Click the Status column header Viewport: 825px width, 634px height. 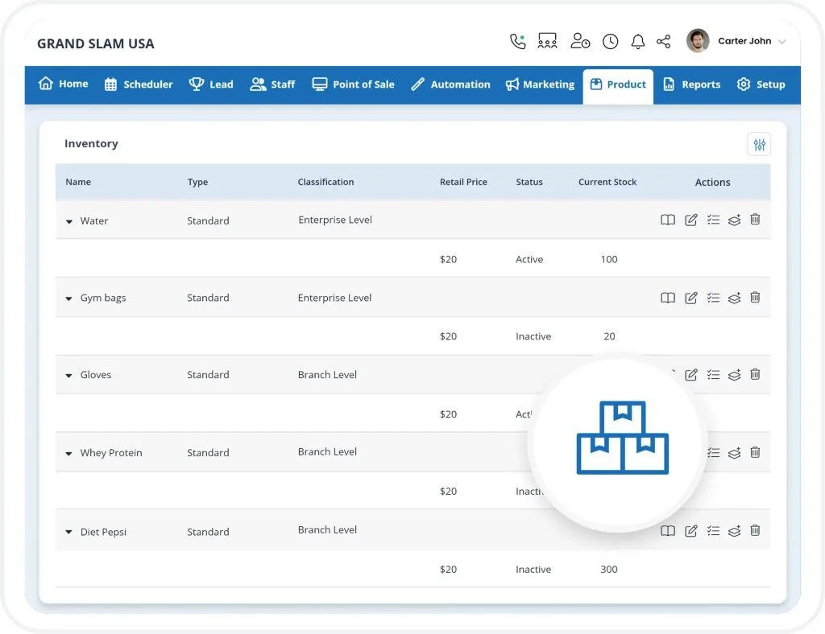(x=529, y=183)
